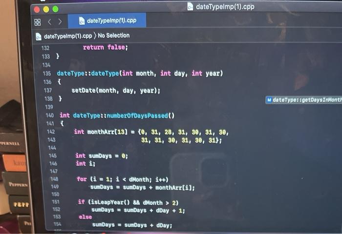Click the 'int i;' declaration
342x234 pixels.
pyautogui.click(x=85, y=163)
